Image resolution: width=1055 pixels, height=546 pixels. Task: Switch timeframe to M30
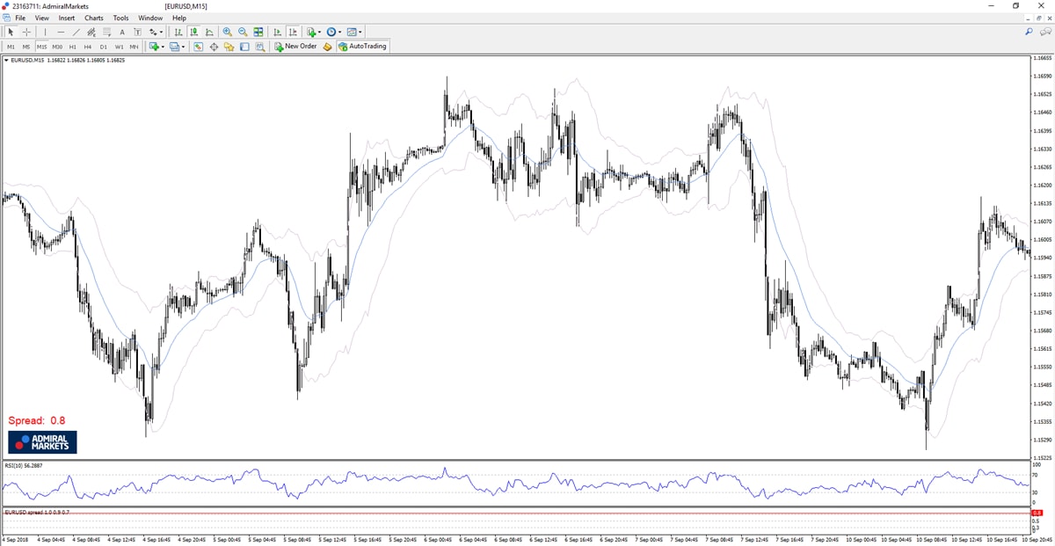[x=57, y=47]
